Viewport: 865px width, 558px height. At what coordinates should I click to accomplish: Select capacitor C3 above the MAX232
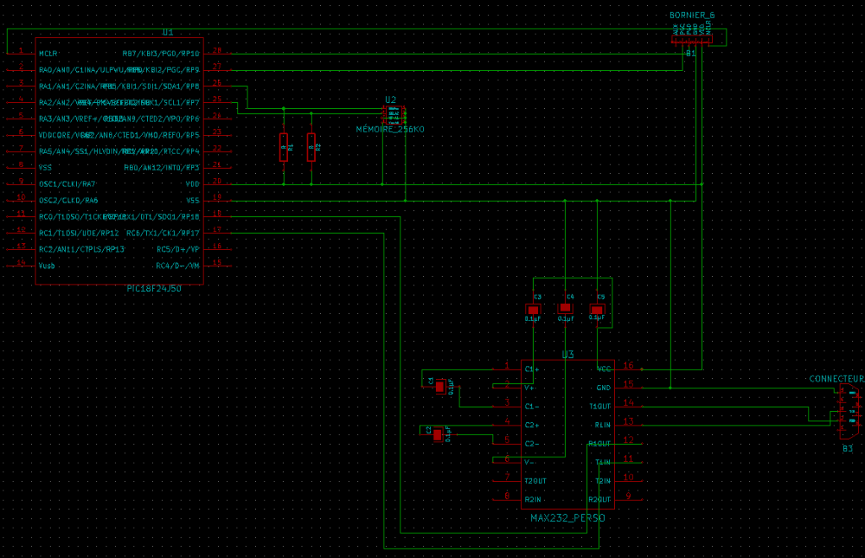tap(533, 309)
